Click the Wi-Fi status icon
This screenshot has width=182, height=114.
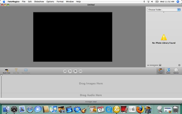148,2
